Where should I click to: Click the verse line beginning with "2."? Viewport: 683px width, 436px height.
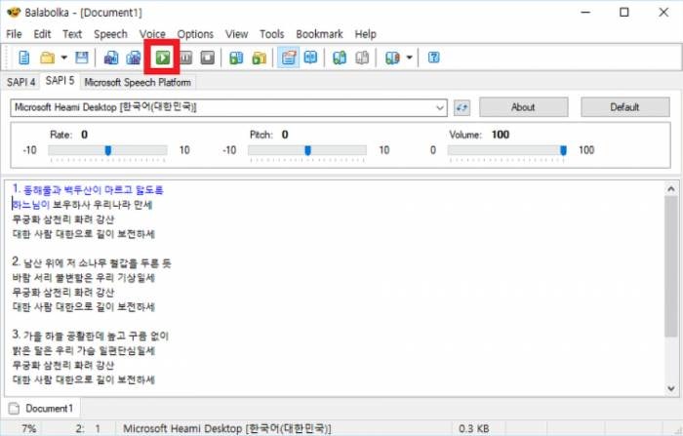point(92,262)
